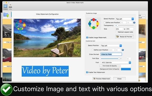Click the Font Size slider handle
The width and height of the screenshot is (152, 96).
(119, 59)
